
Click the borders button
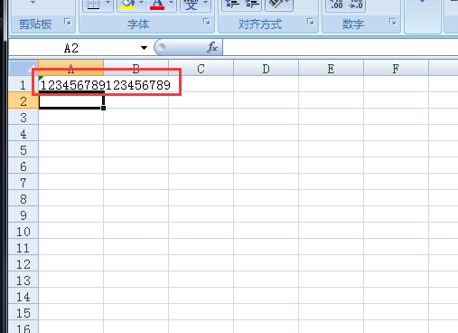coord(94,5)
